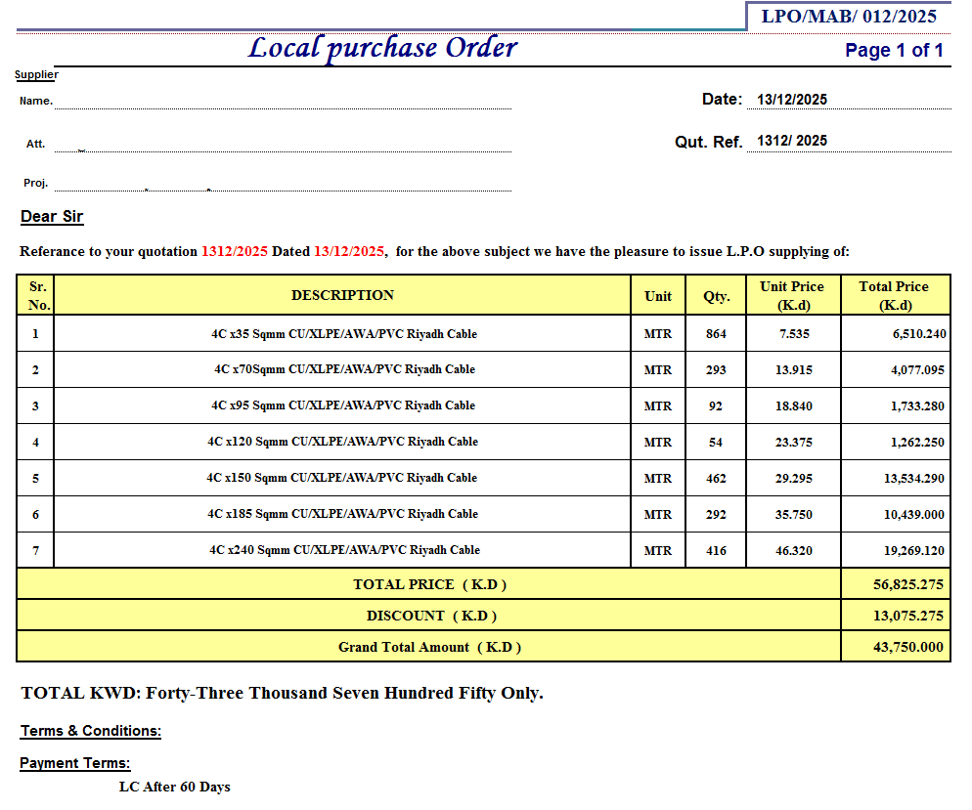Select quantity cell 864
The height and width of the screenshot is (810, 972).
coord(716,334)
